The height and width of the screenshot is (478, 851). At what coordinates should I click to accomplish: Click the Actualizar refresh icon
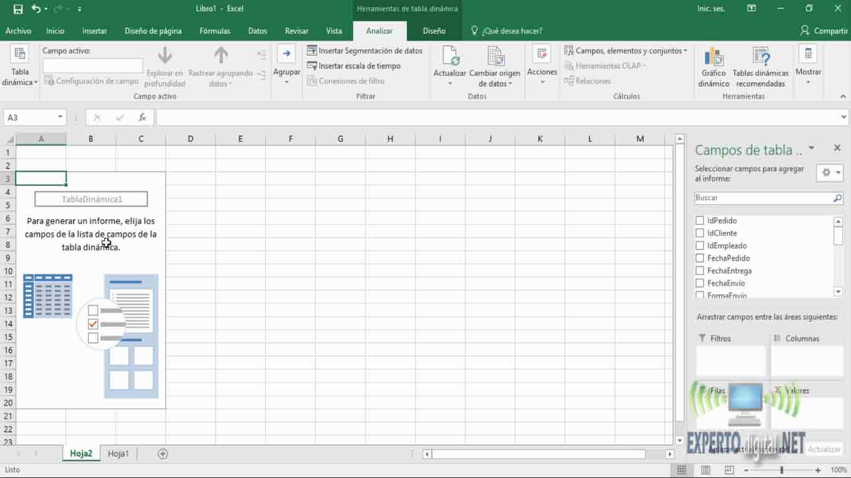point(450,57)
